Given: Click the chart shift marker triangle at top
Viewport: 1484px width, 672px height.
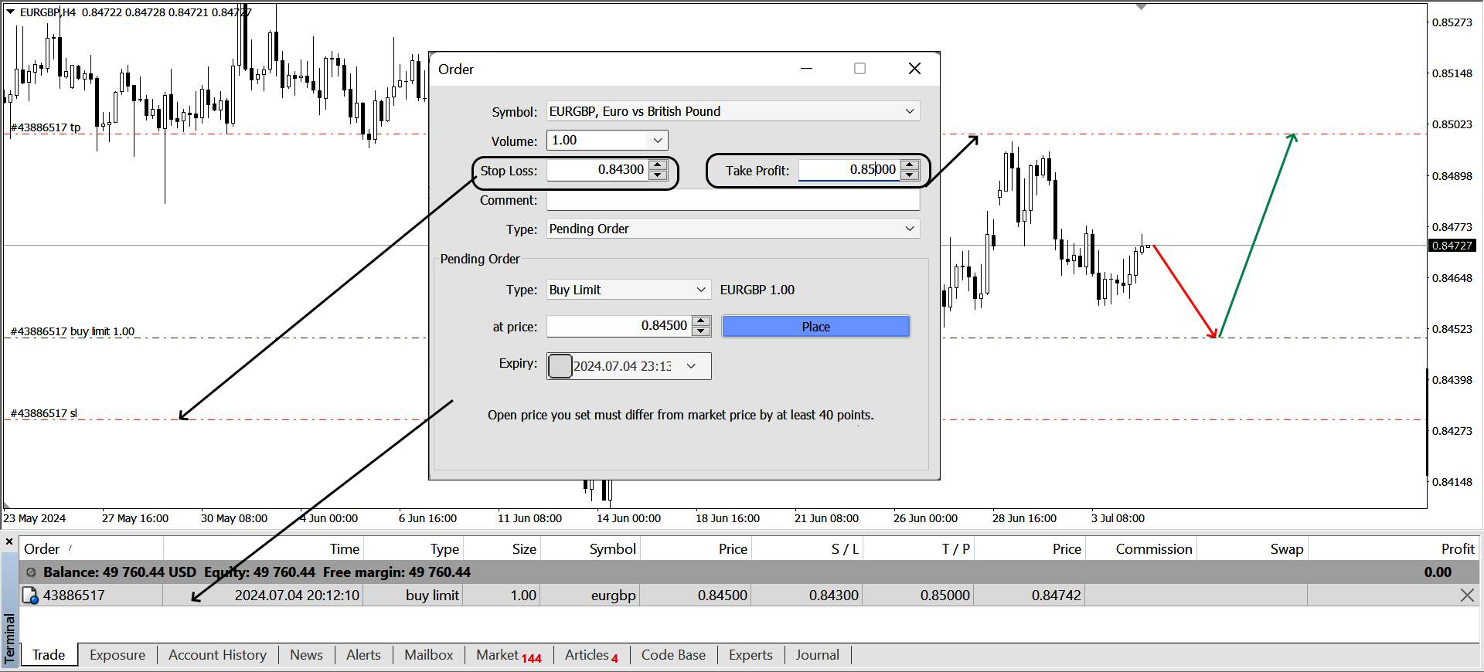Looking at the screenshot, I should 1141,6.
